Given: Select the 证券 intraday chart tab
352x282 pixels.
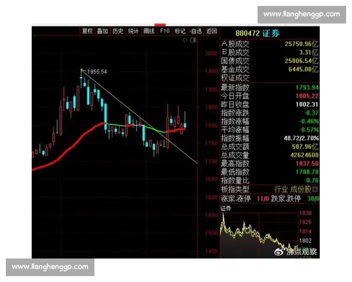Looking at the screenshot, I should pos(226,208).
